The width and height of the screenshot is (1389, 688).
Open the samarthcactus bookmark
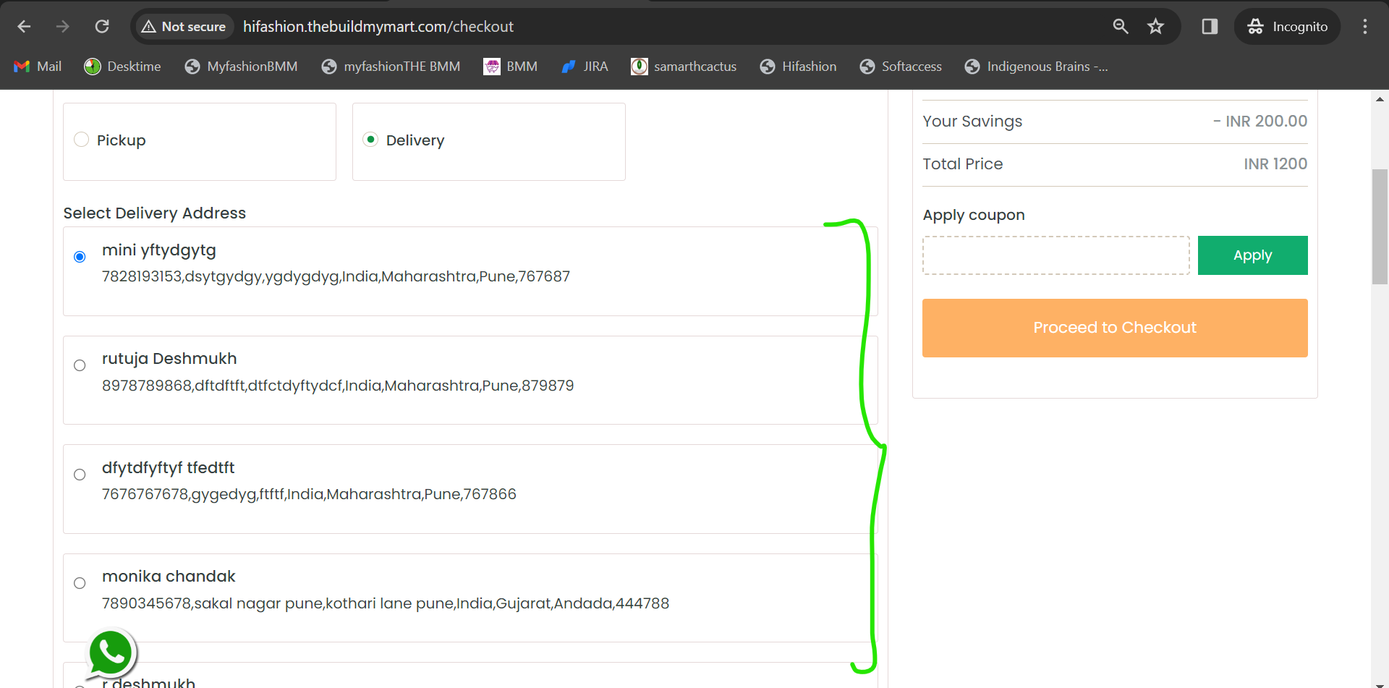pyautogui.click(x=684, y=67)
